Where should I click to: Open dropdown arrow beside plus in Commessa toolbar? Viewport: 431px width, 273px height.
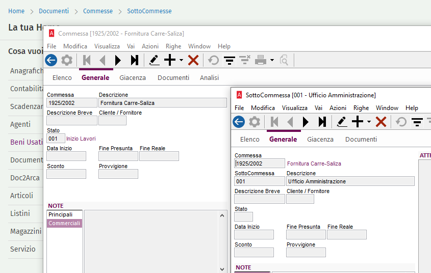[181, 60]
